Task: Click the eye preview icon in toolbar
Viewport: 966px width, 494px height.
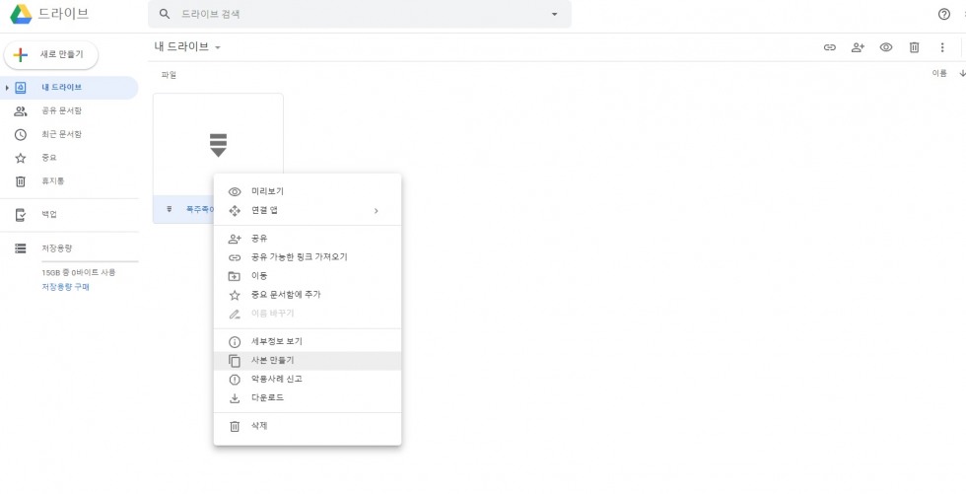Action: 886,47
